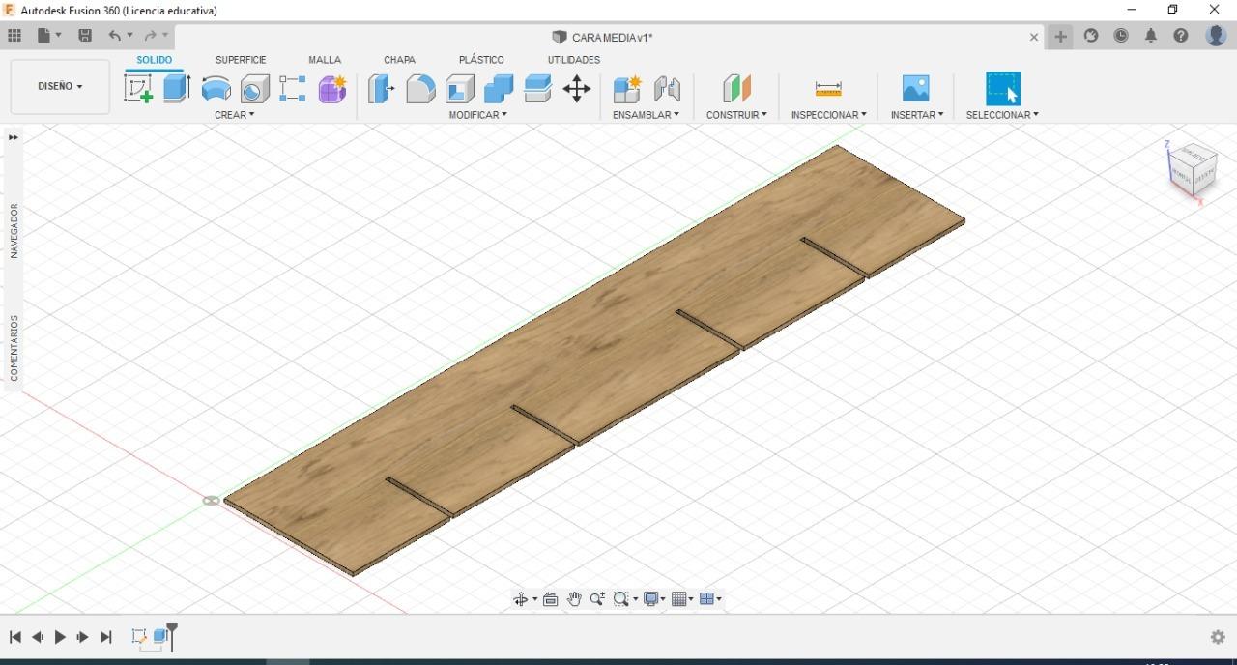
Task: Expand the CREAR menu
Action: click(235, 115)
